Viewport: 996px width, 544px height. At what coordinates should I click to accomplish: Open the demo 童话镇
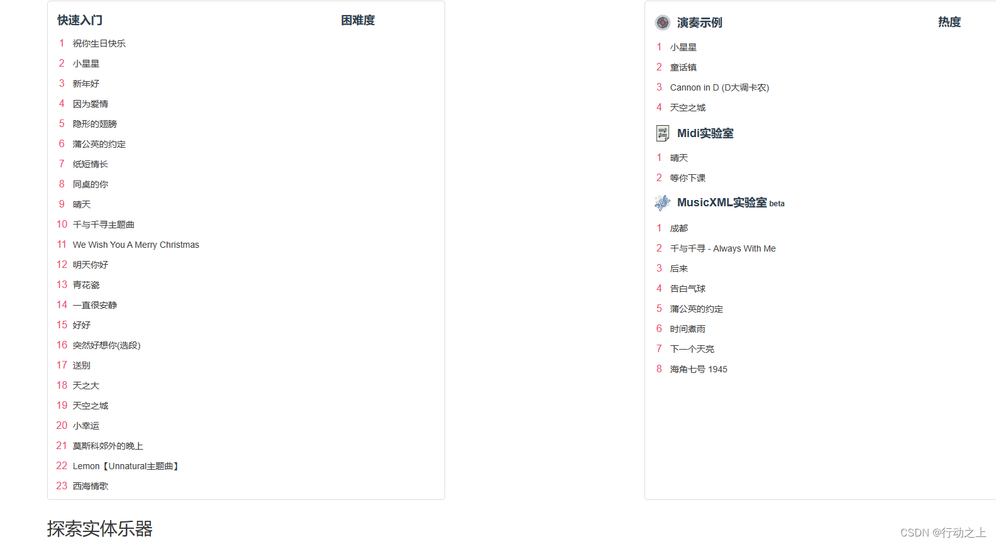(x=683, y=67)
